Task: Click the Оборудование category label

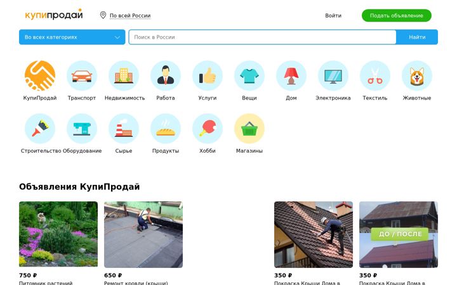Action: tap(82, 151)
